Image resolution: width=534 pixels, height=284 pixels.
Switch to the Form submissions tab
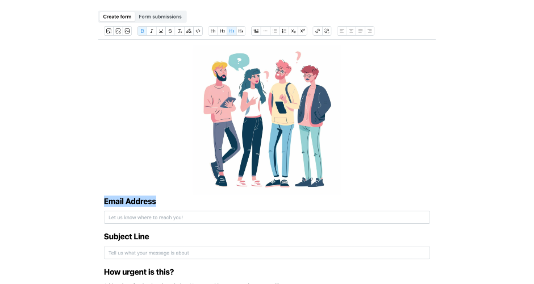160,16
